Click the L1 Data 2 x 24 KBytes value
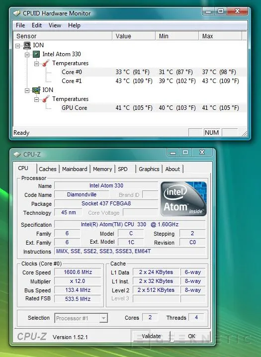The image size is (261, 357). coord(156,272)
